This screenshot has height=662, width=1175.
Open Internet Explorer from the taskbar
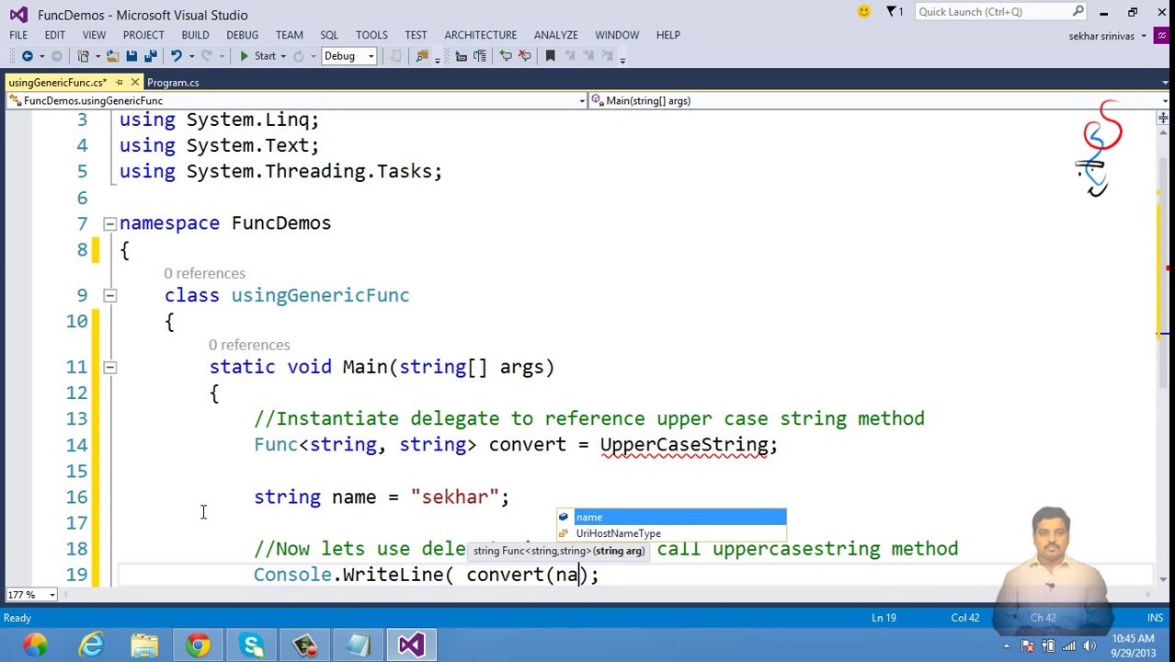pos(91,645)
